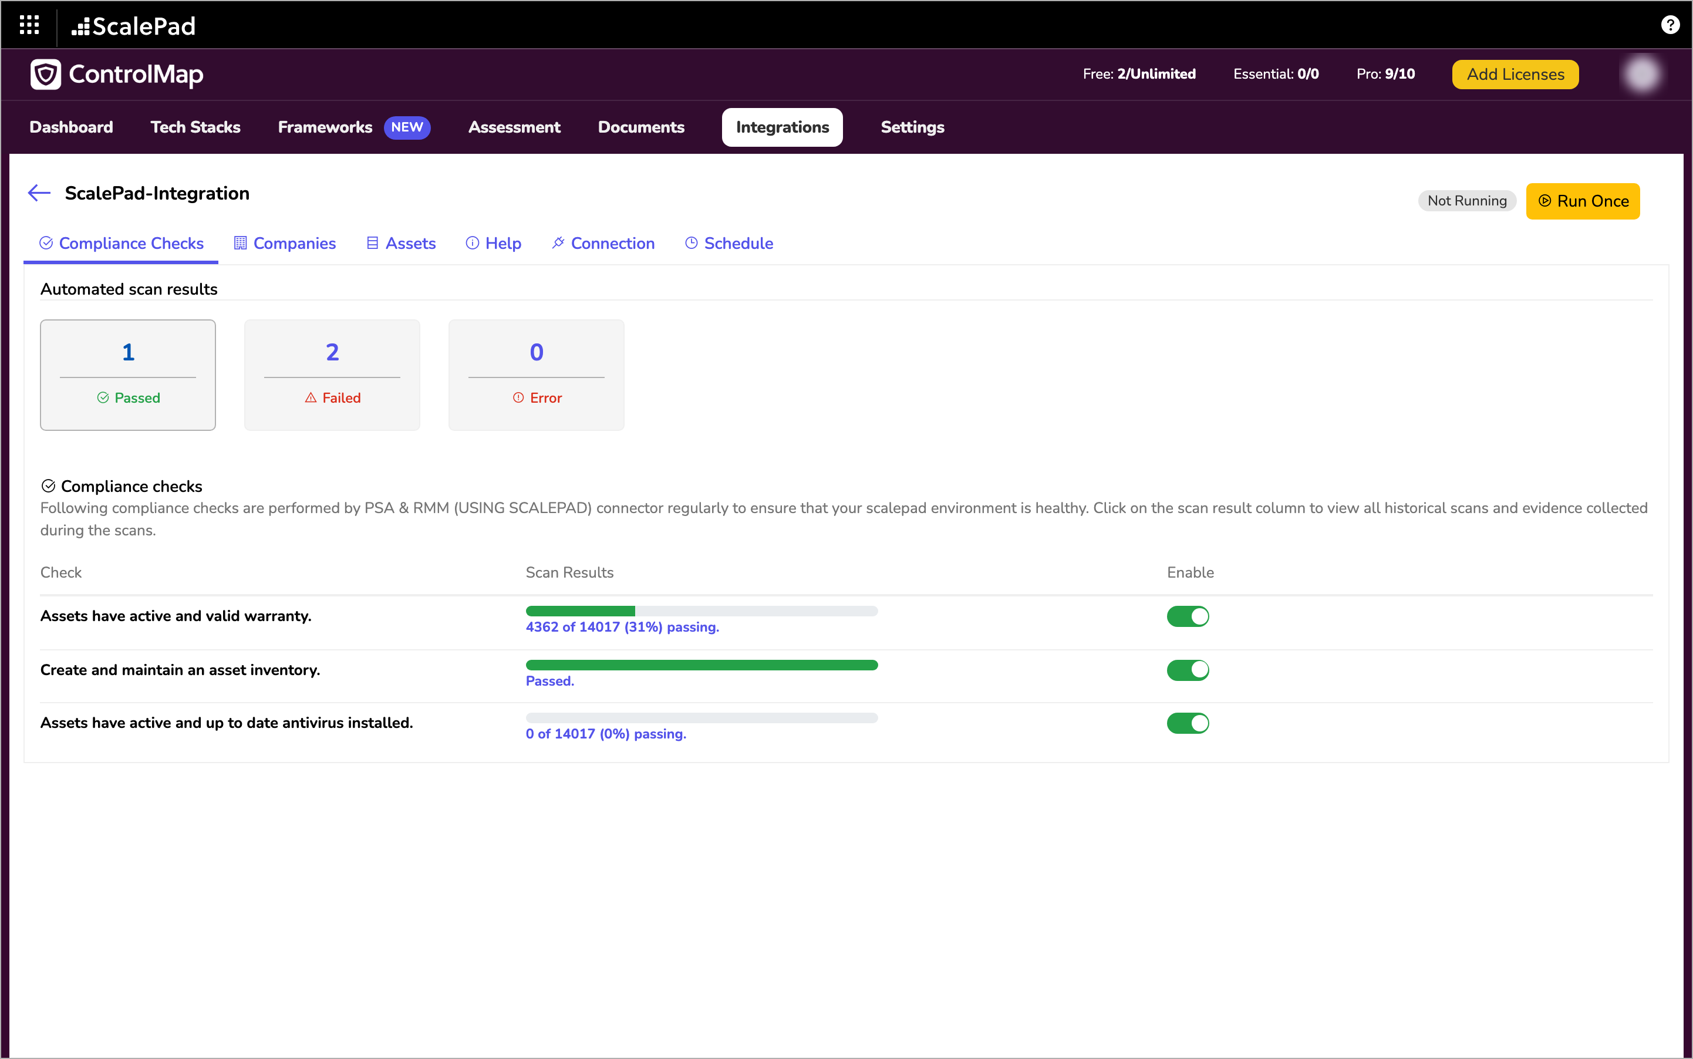The width and height of the screenshot is (1693, 1059).
Task: Go back using the left arrow icon
Action: click(39, 193)
